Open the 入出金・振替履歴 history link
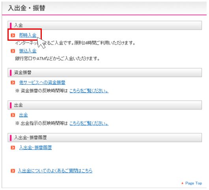This screenshot has width=209, height=190. [35, 148]
